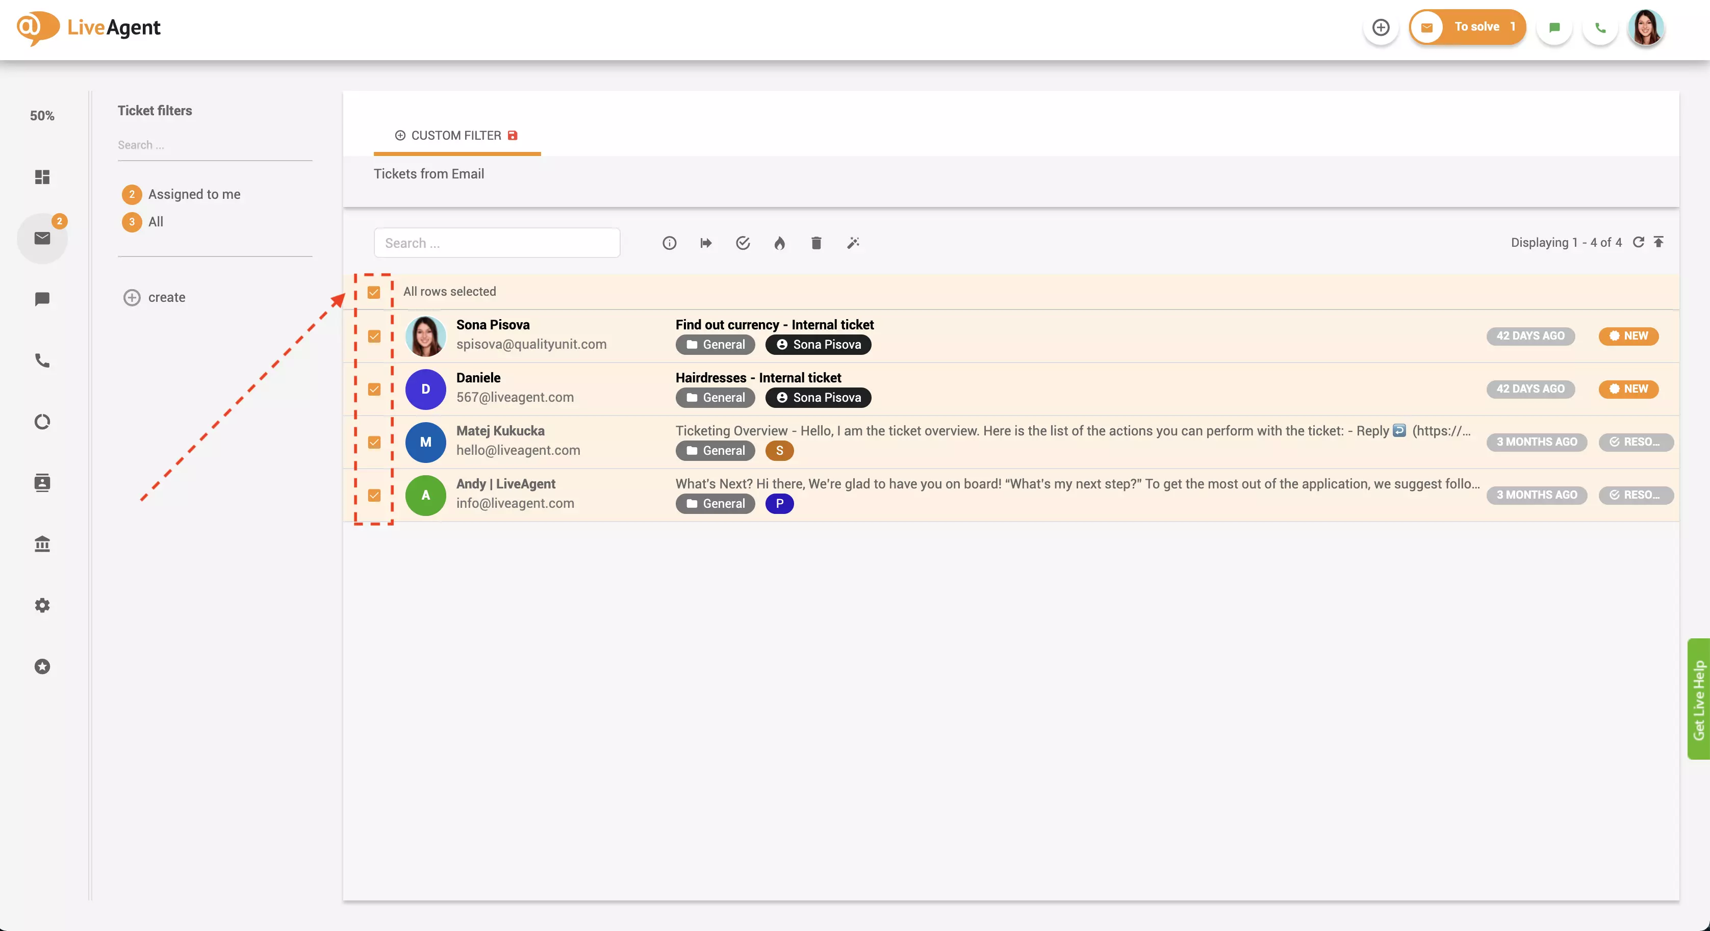Click the resolve checkmark icon in toolbar

[743, 243]
